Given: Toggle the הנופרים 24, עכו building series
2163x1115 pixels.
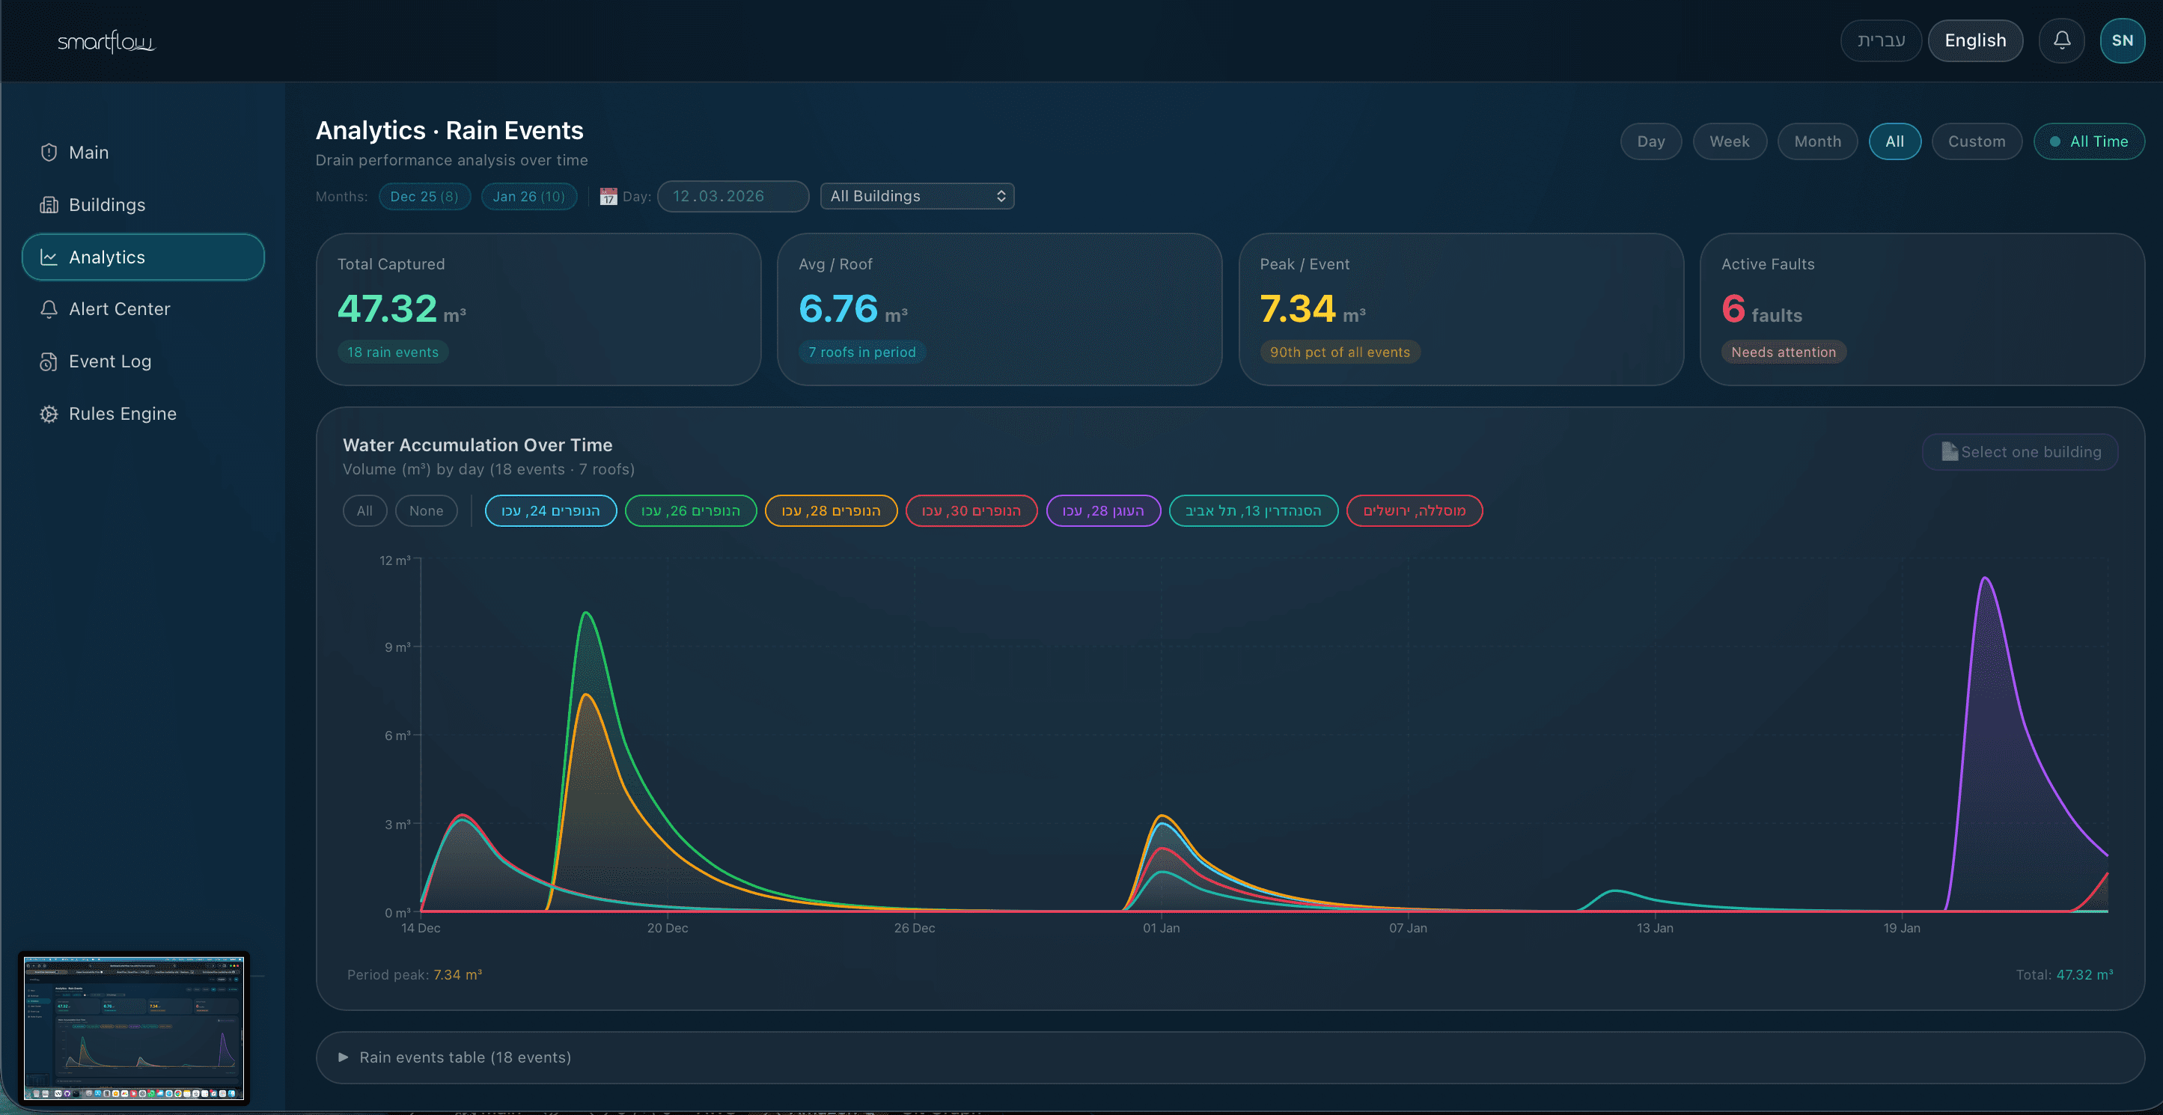Looking at the screenshot, I should pyautogui.click(x=551, y=510).
